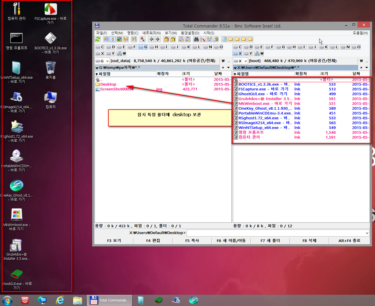Screen dimensions: 375x306
Task: Pack files with the archive icon
Action: tap(166, 39)
